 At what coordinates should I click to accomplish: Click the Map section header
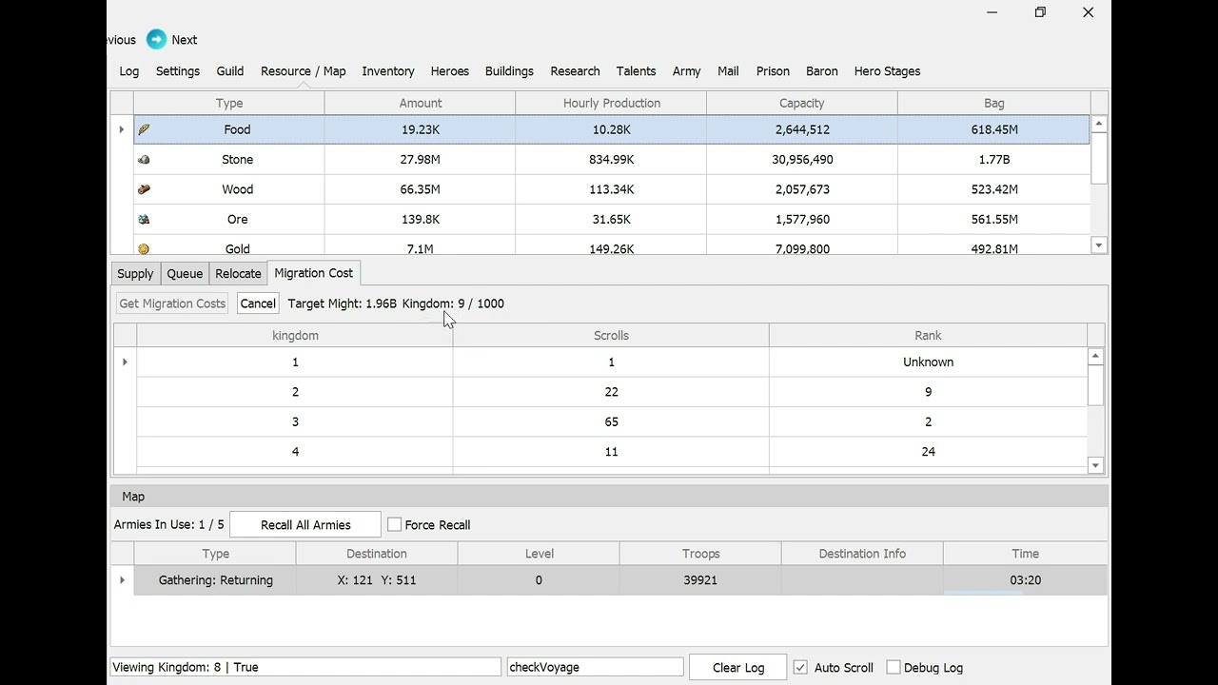[x=609, y=497]
